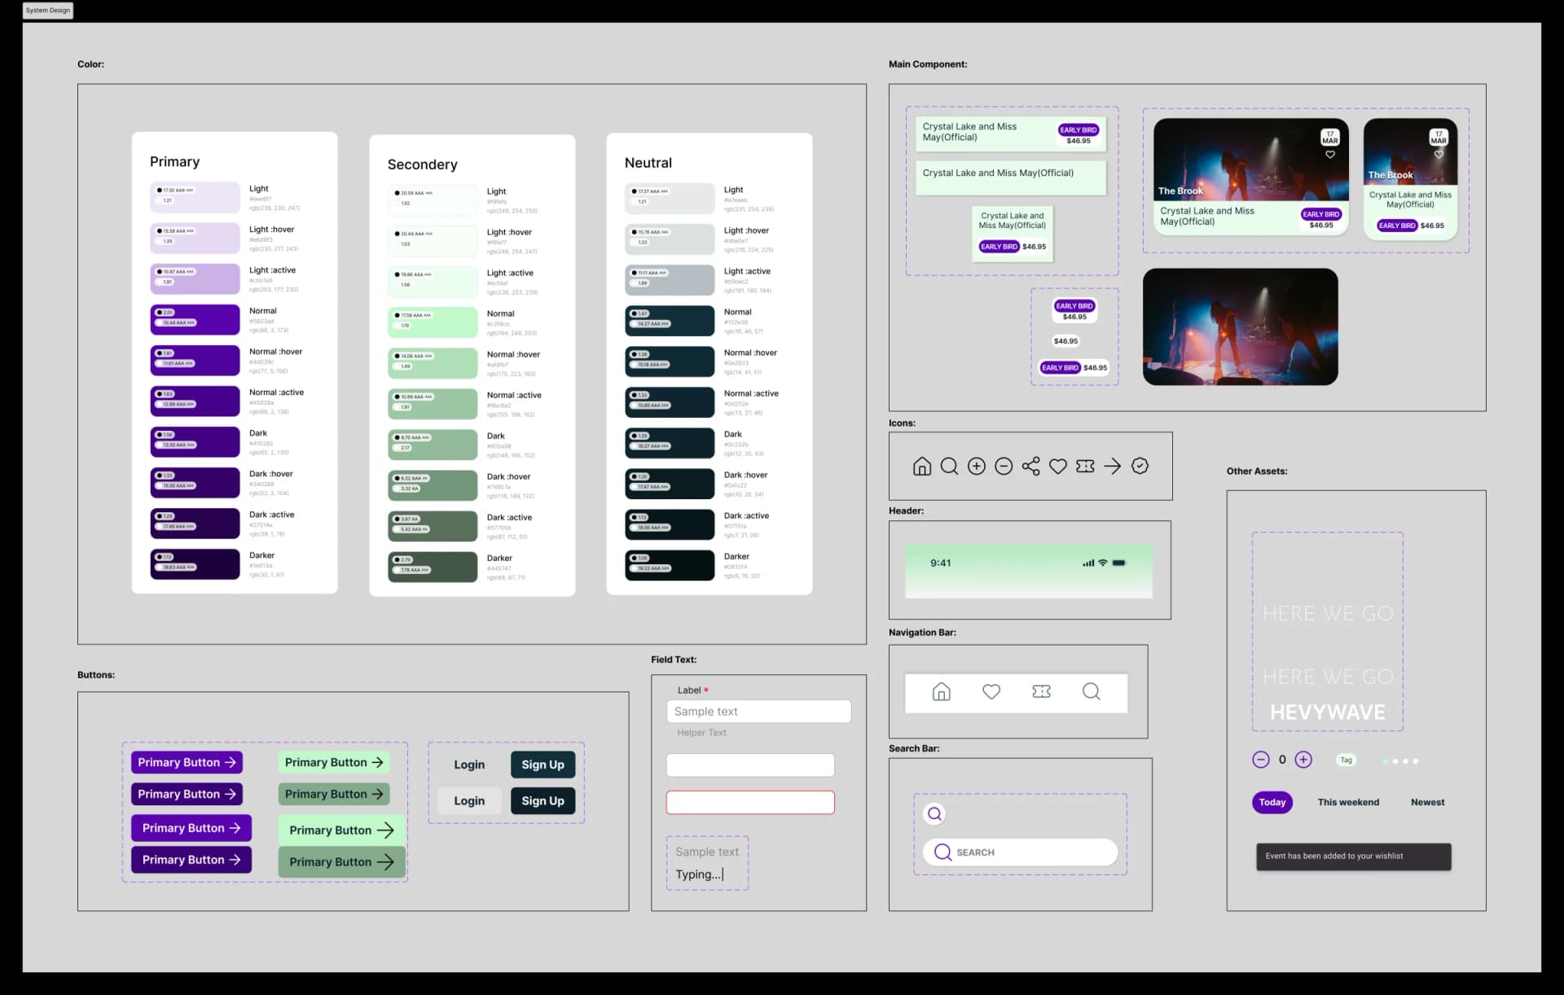Image resolution: width=1564 pixels, height=995 pixels.
Task: Click the wifi icon in the Header
Action: [1103, 563]
